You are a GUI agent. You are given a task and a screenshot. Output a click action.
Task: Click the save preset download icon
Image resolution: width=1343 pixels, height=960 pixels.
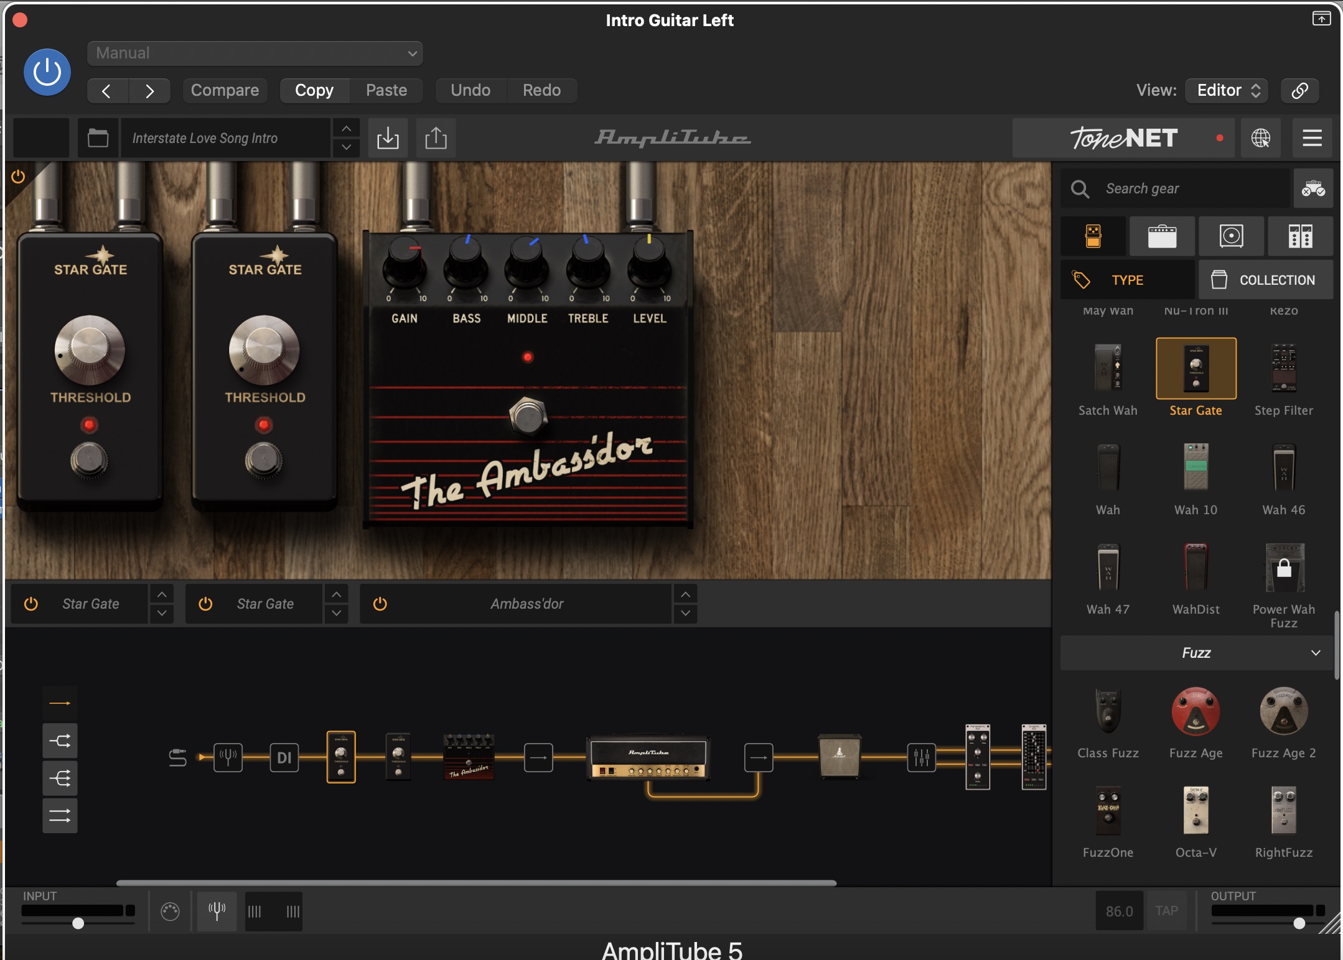pos(388,138)
